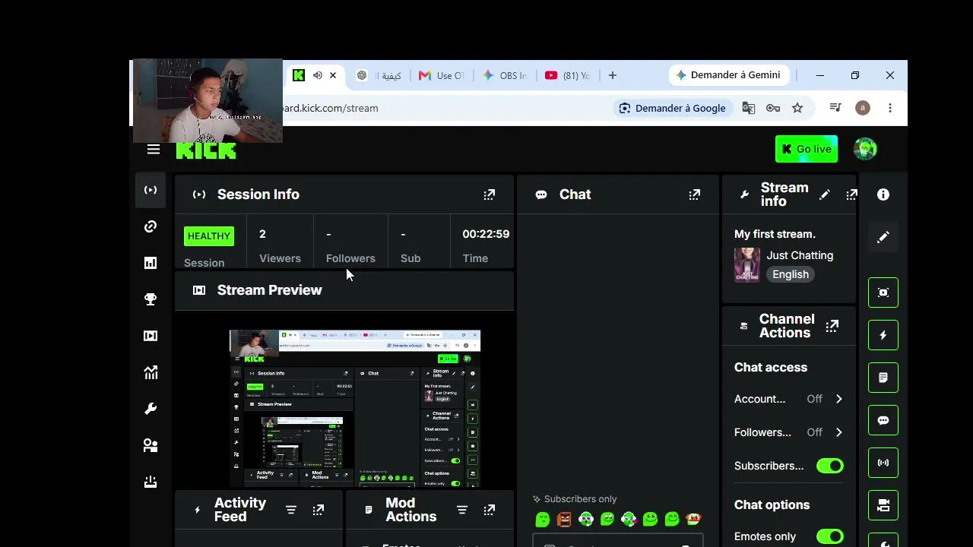The image size is (973, 547).
Task: Click the Kick logo
Action: click(x=206, y=150)
